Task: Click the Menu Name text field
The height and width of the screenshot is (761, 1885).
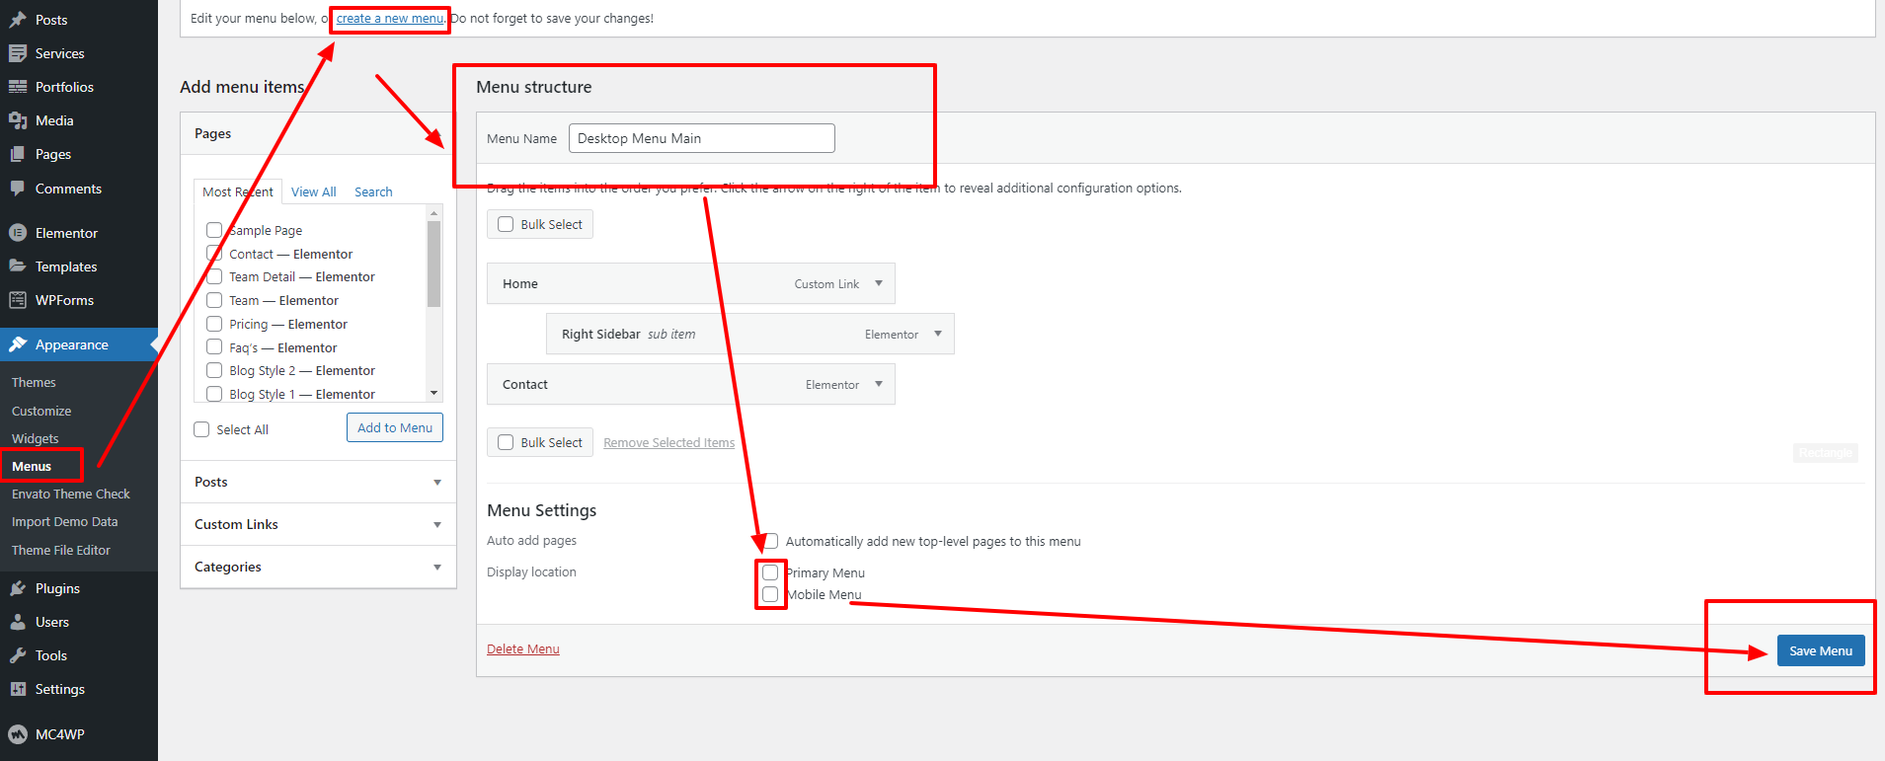Action: (701, 138)
